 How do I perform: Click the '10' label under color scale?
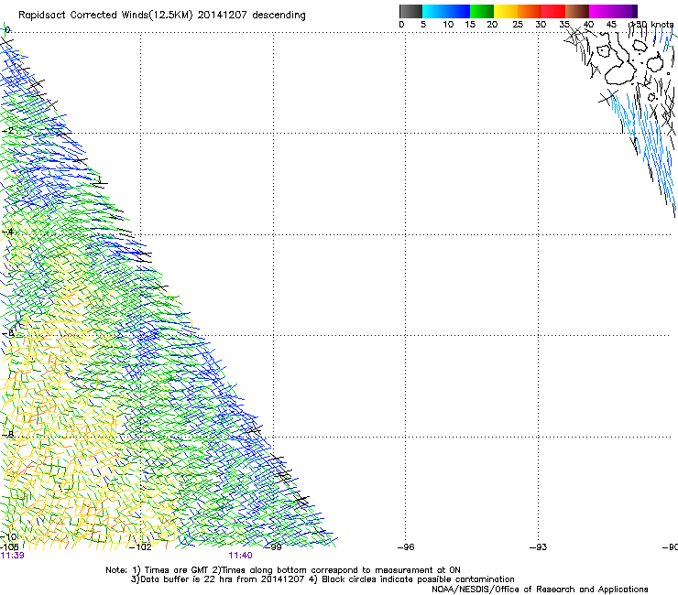448,25
